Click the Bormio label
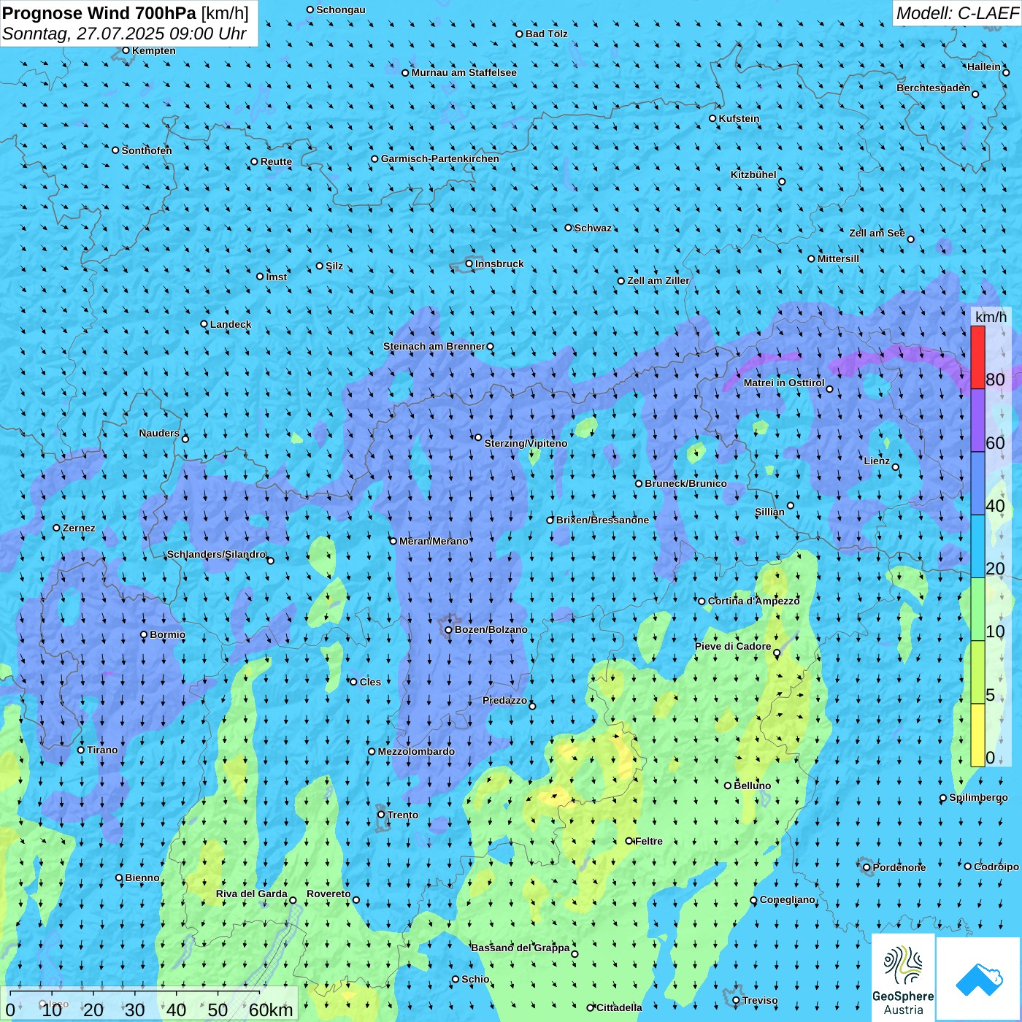This screenshot has height=1022, width=1022. (x=167, y=634)
